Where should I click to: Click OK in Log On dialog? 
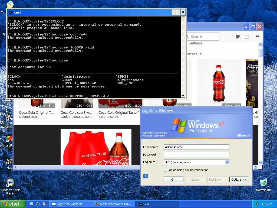(173, 180)
